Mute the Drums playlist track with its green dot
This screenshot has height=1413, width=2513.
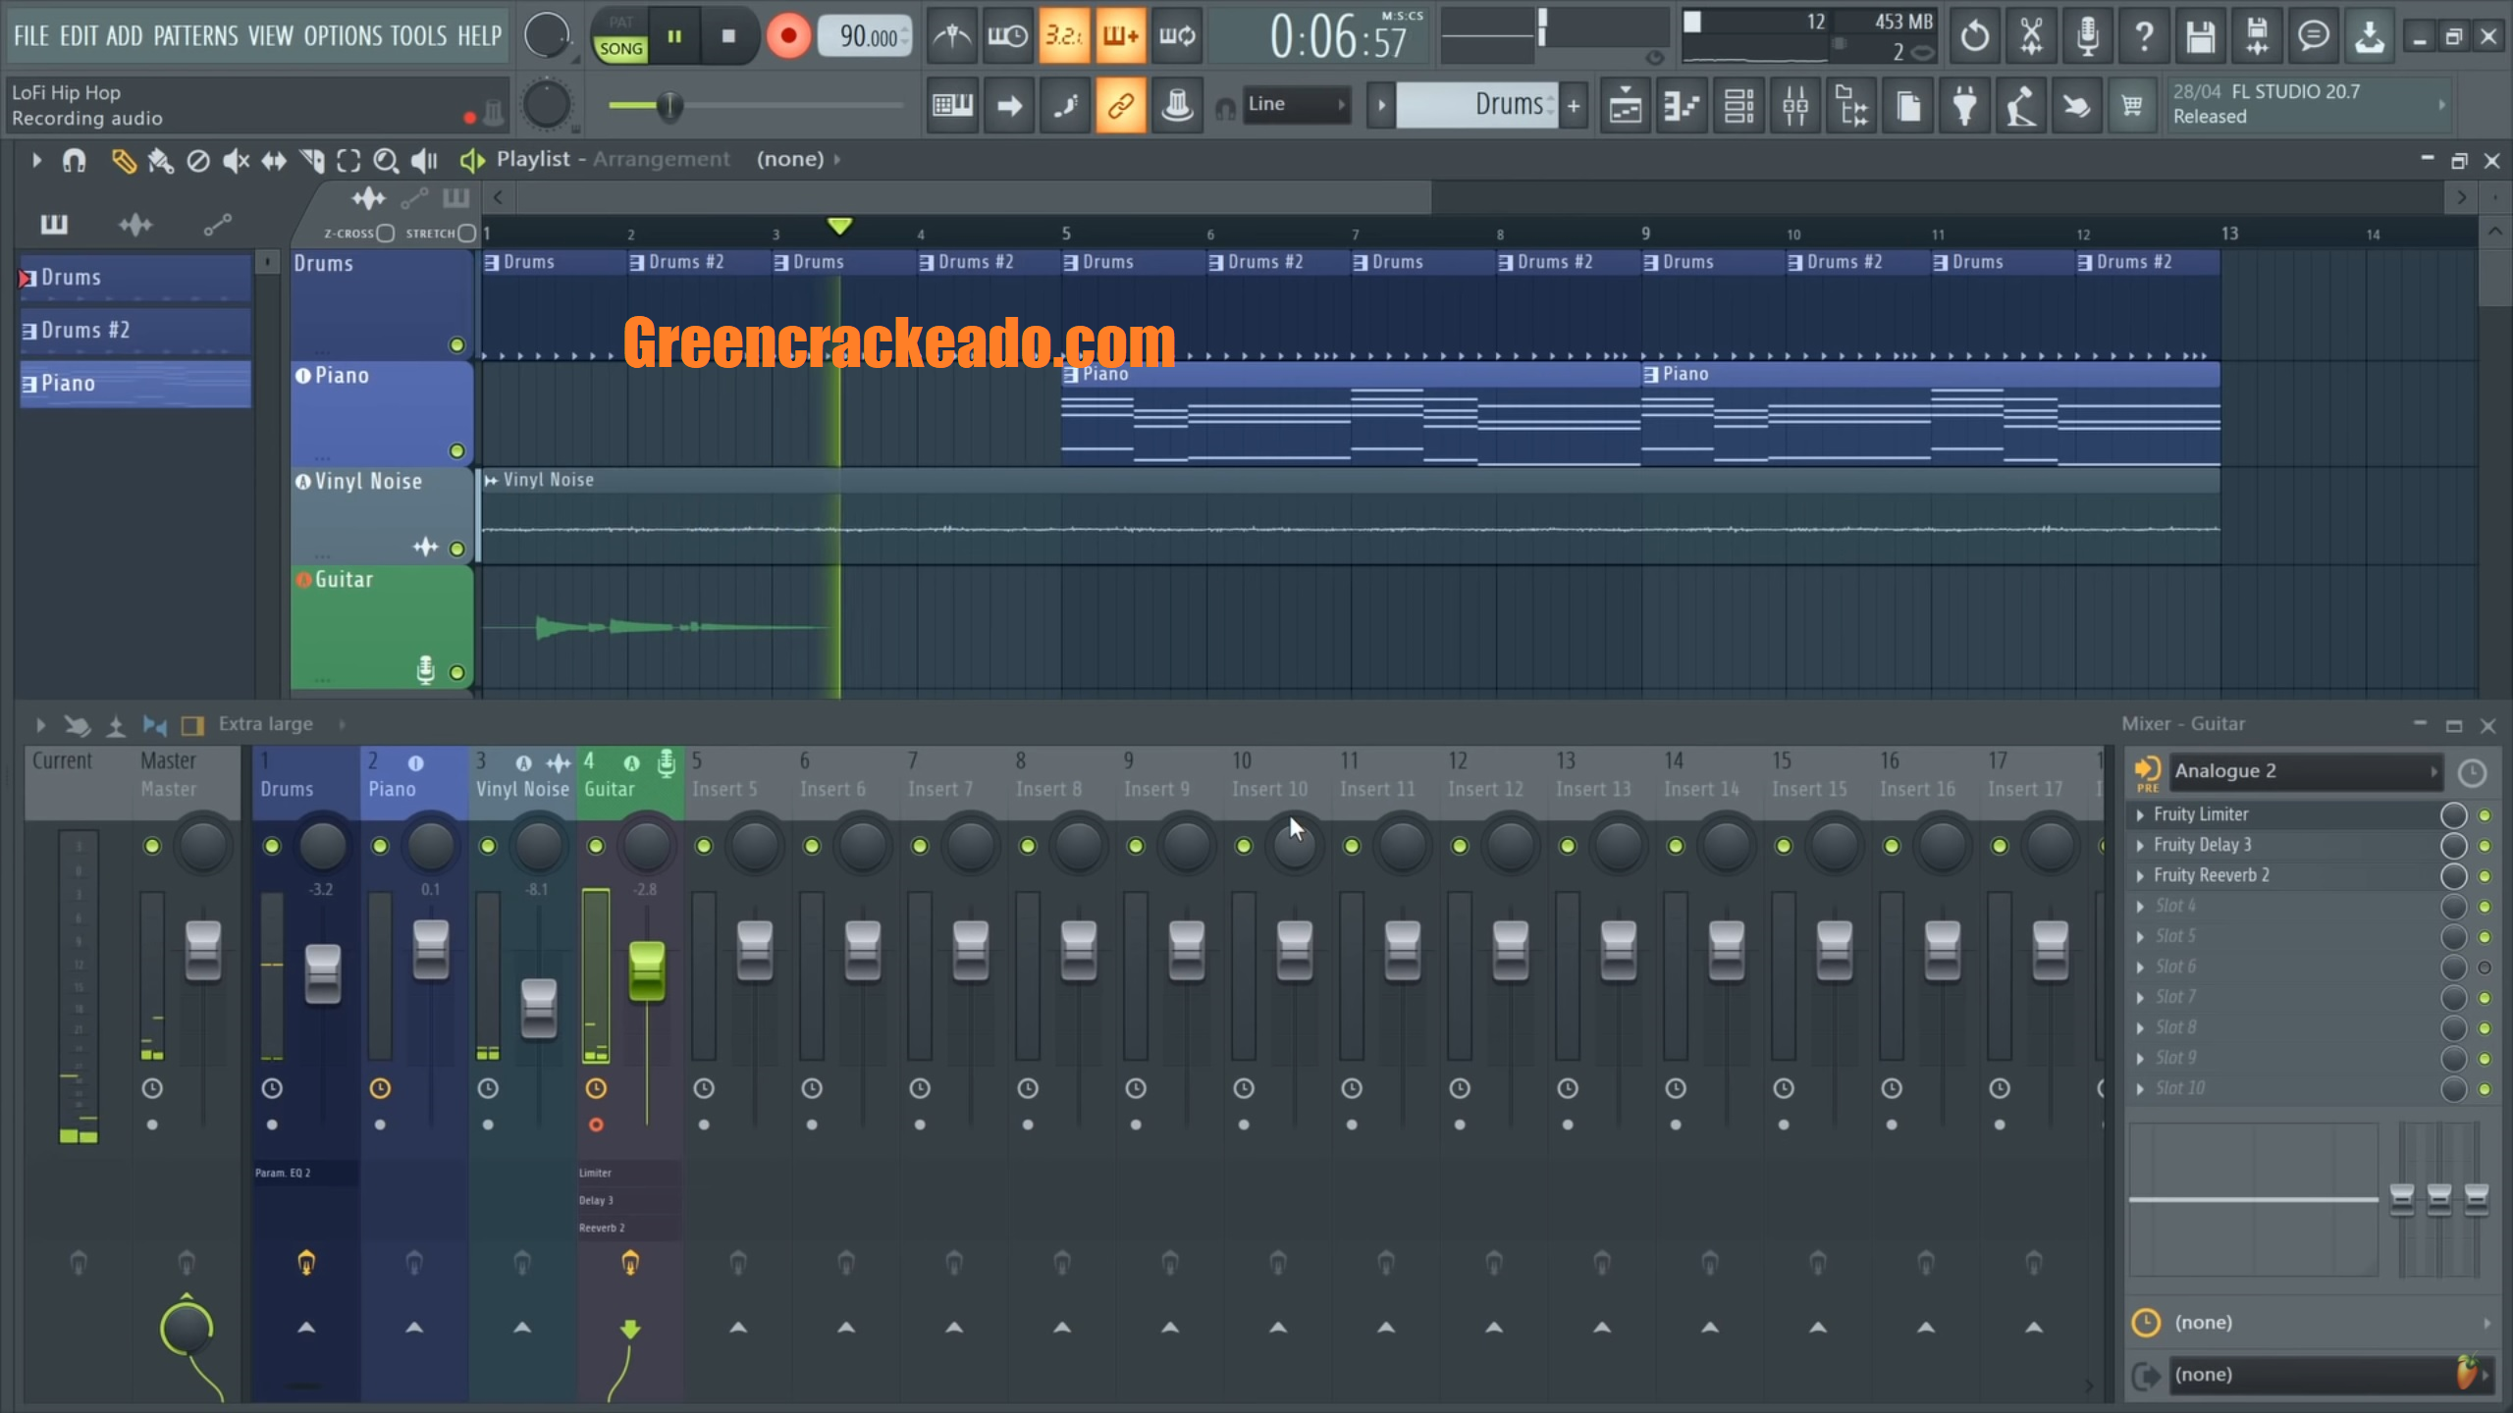[x=456, y=345]
